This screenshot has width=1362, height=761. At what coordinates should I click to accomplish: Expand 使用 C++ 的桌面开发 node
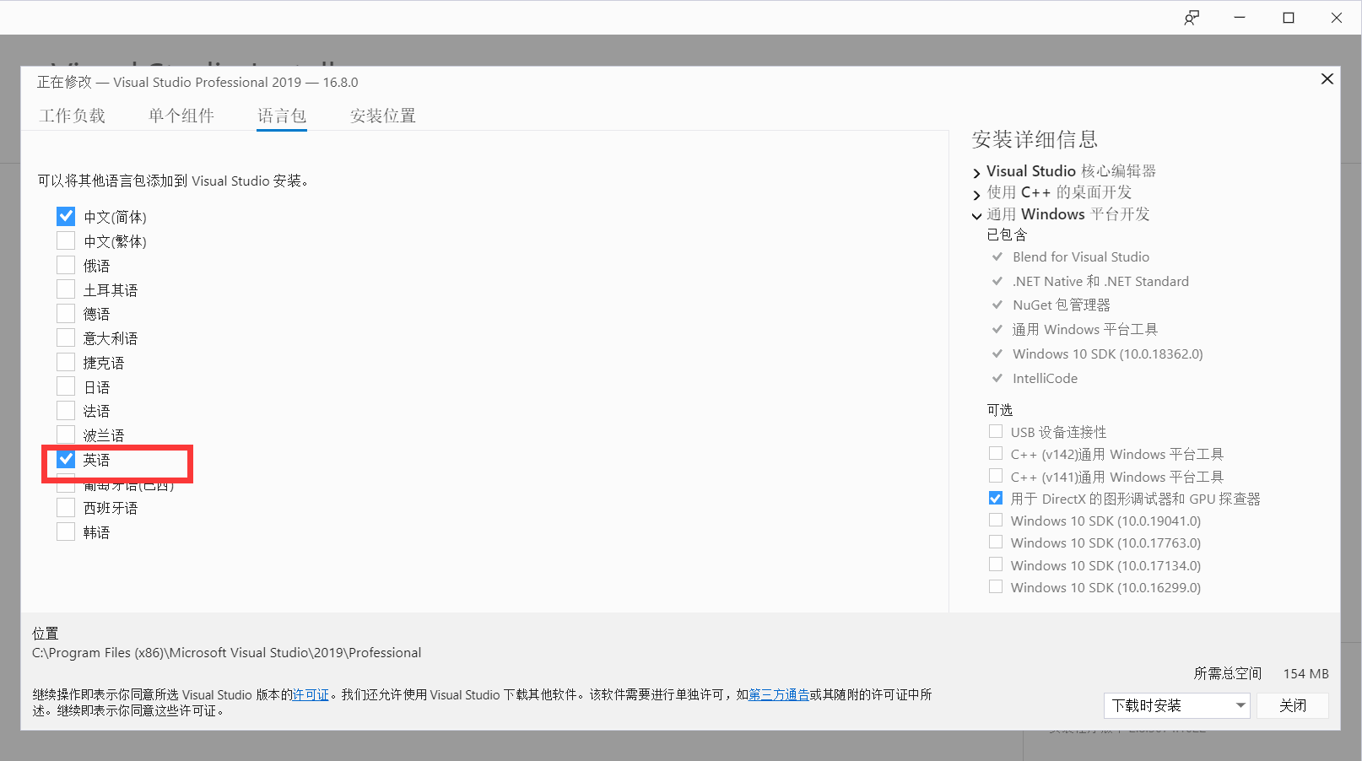[977, 193]
